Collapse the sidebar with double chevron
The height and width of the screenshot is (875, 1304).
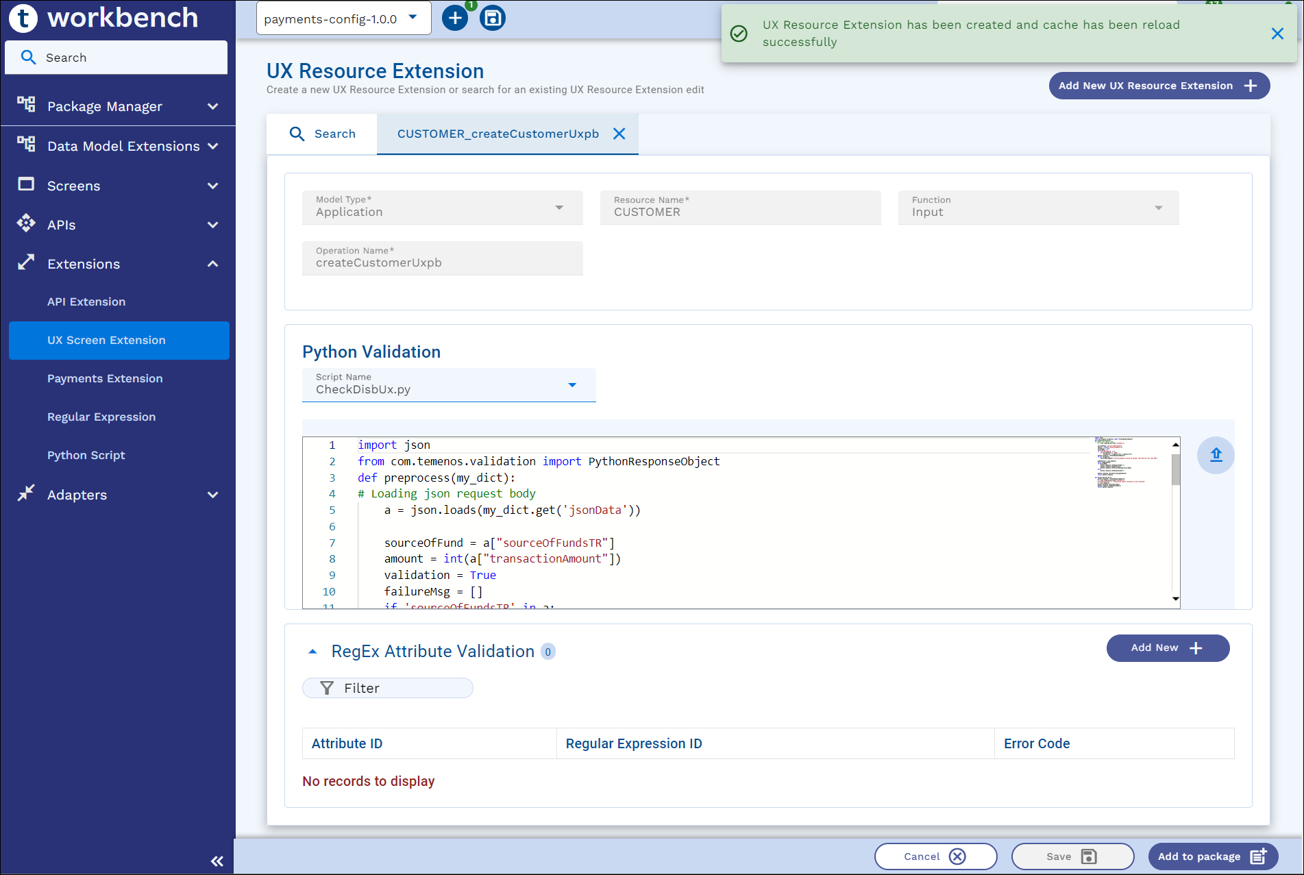coord(217,861)
